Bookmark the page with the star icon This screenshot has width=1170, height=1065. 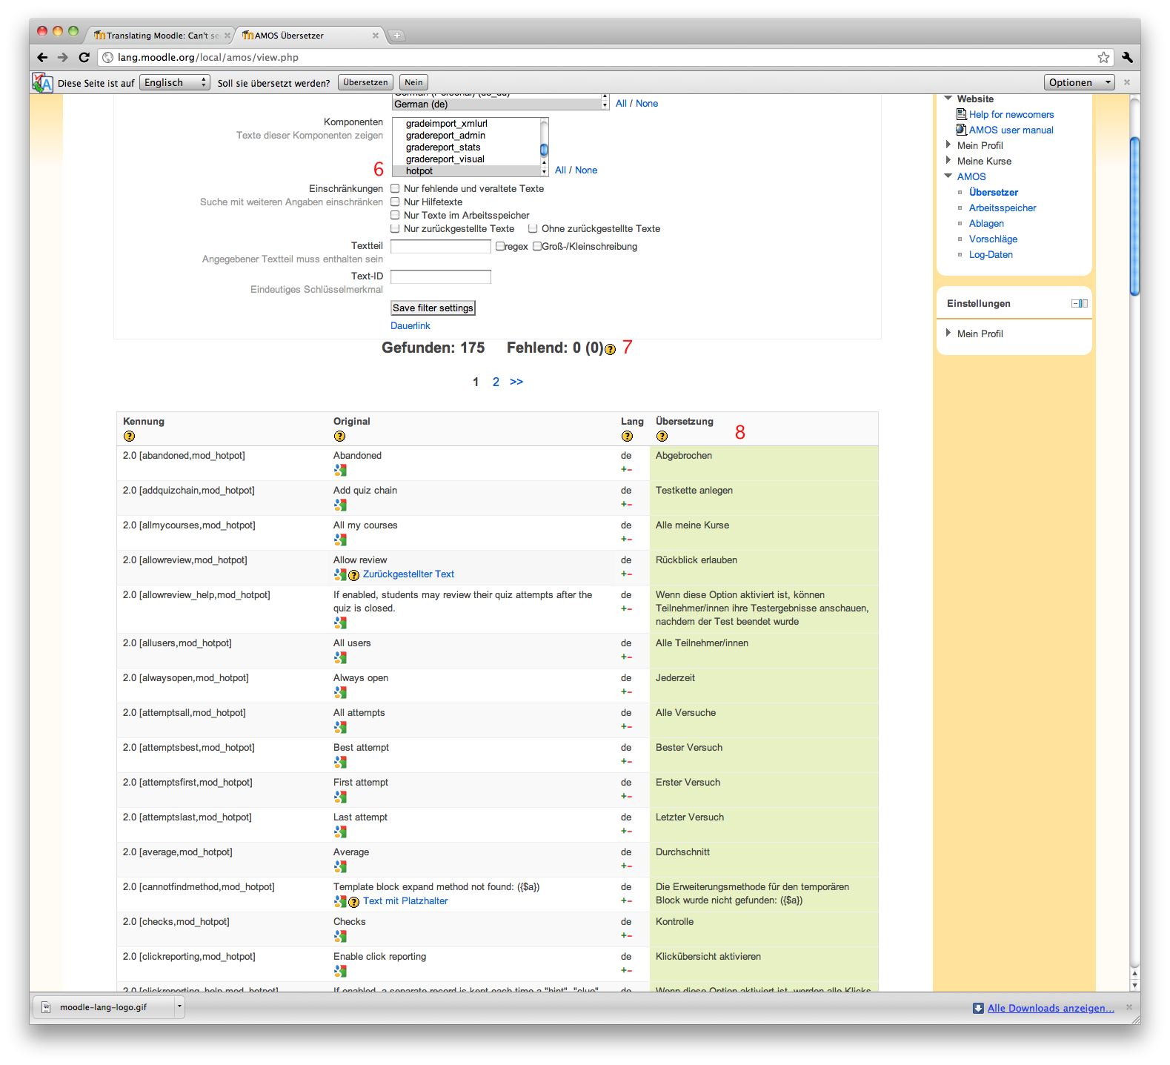1103,57
